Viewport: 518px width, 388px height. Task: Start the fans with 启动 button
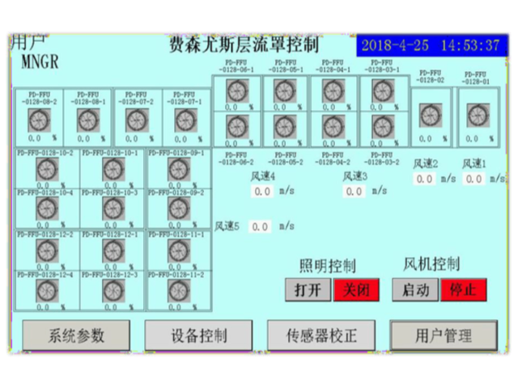click(x=415, y=290)
